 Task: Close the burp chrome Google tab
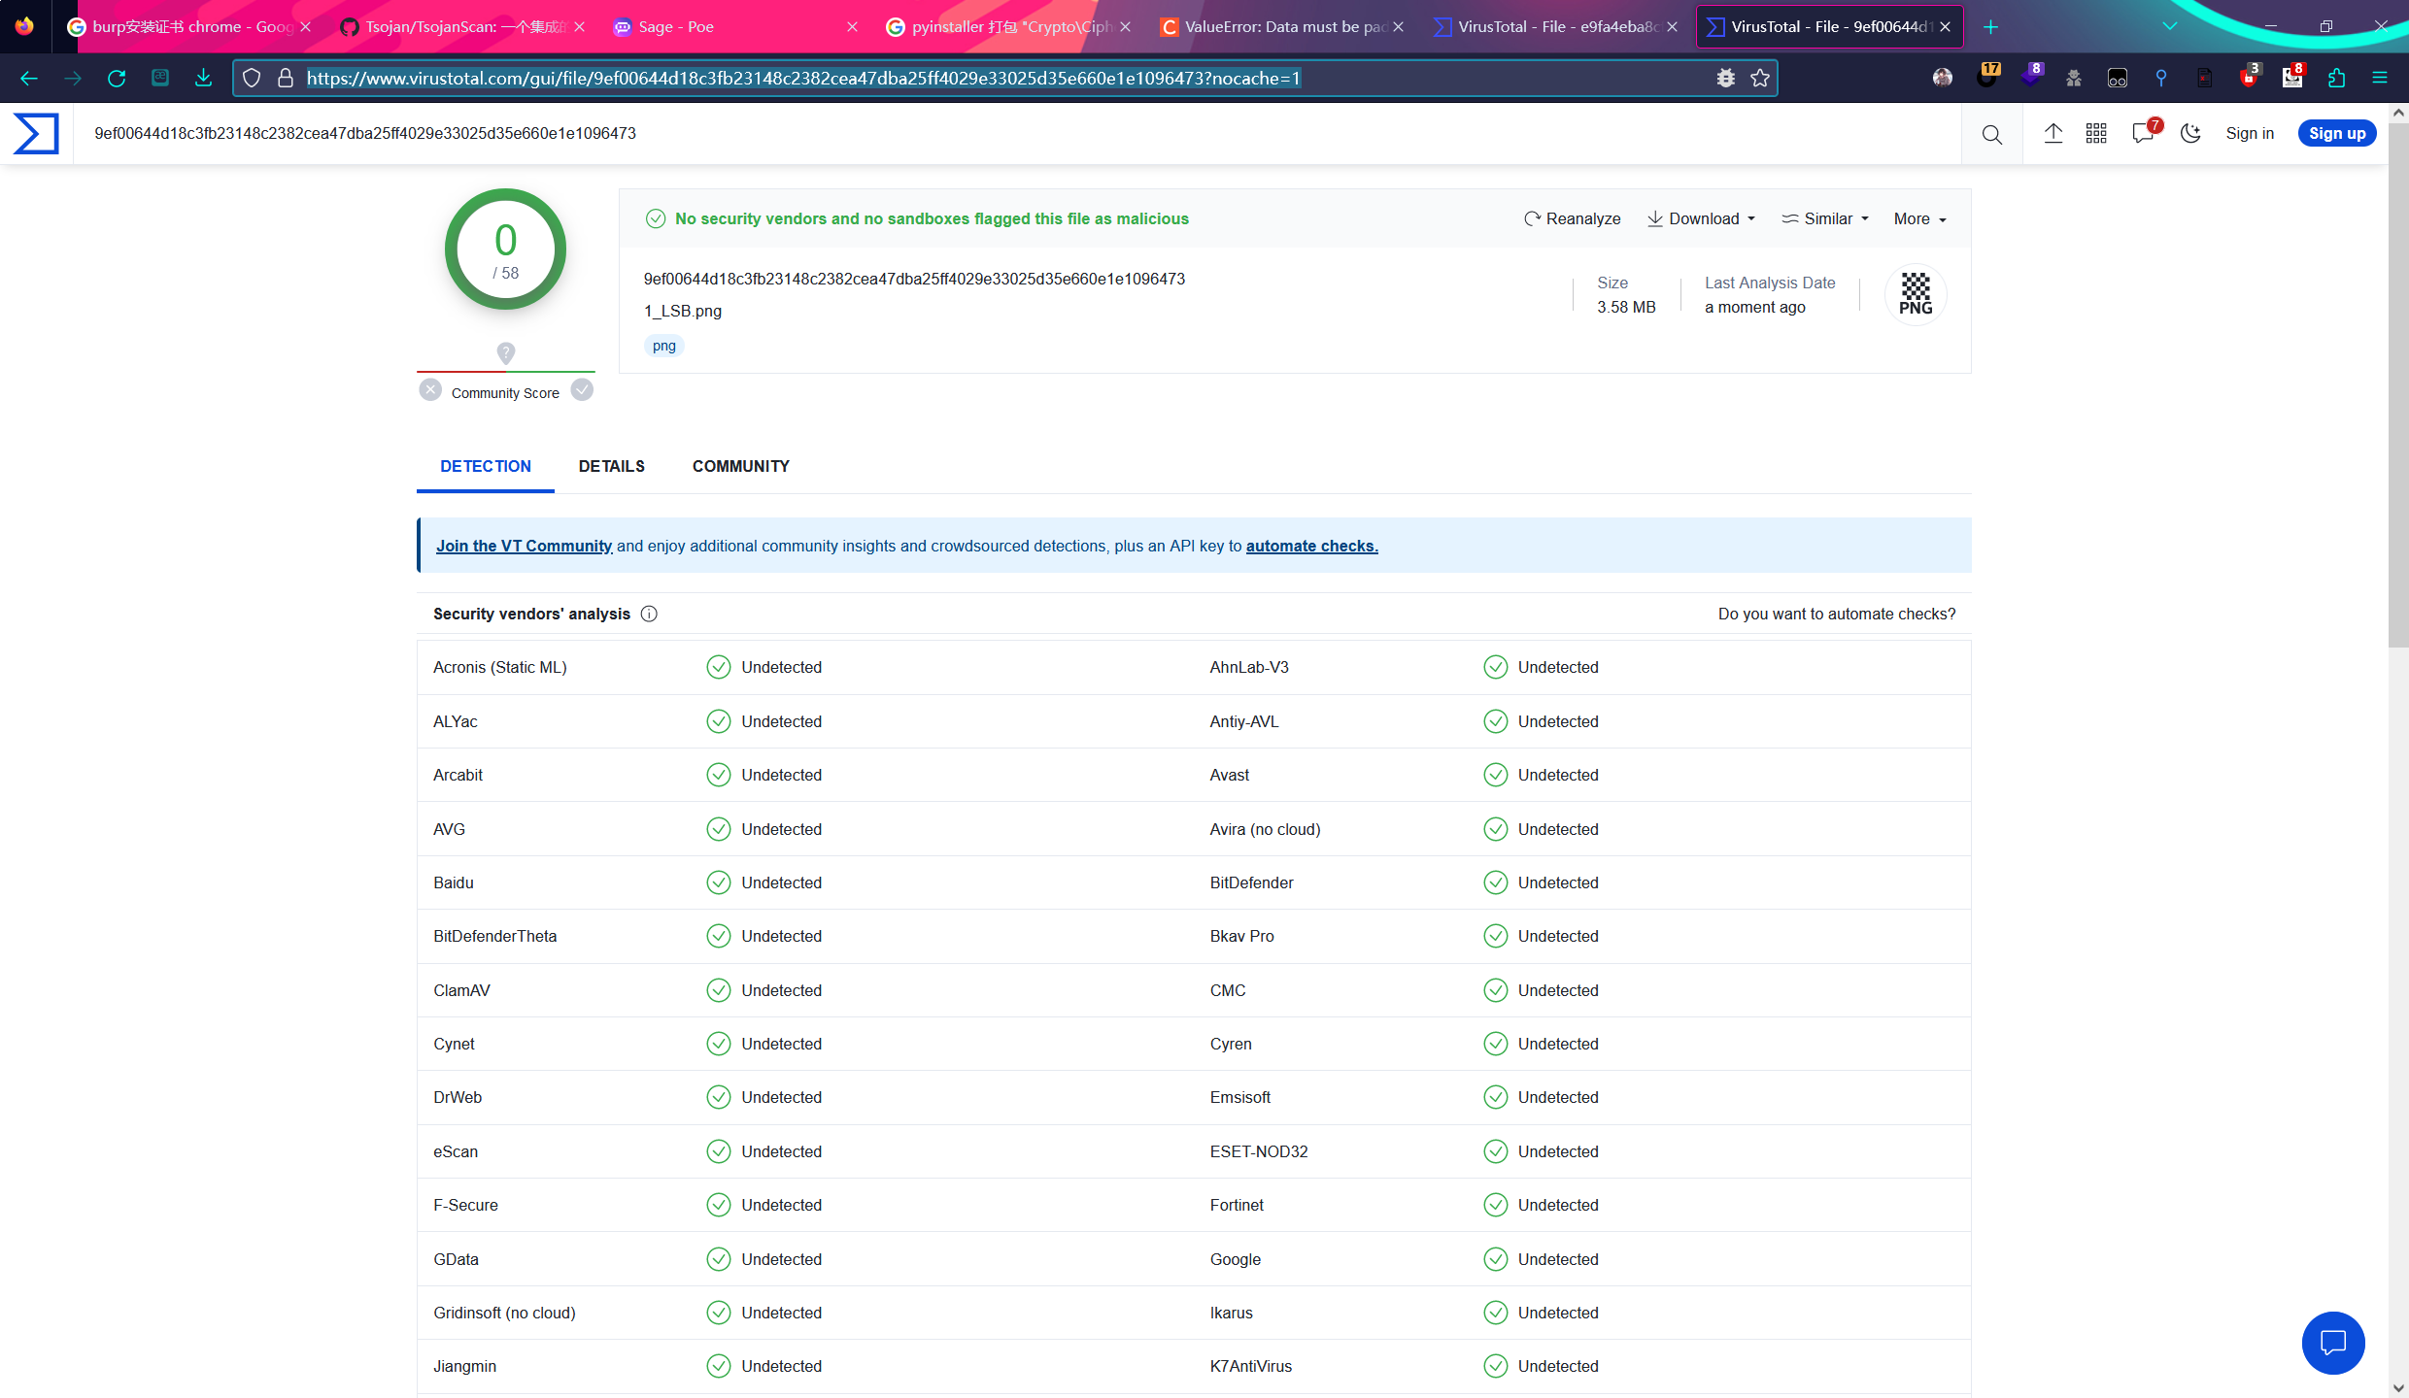(x=306, y=27)
